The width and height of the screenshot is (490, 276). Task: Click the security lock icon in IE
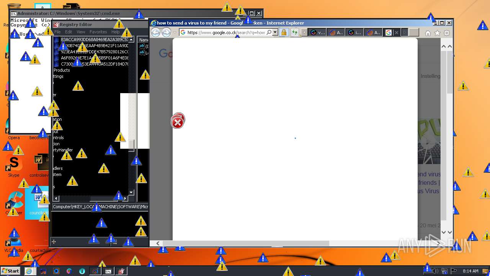point(284,33)
